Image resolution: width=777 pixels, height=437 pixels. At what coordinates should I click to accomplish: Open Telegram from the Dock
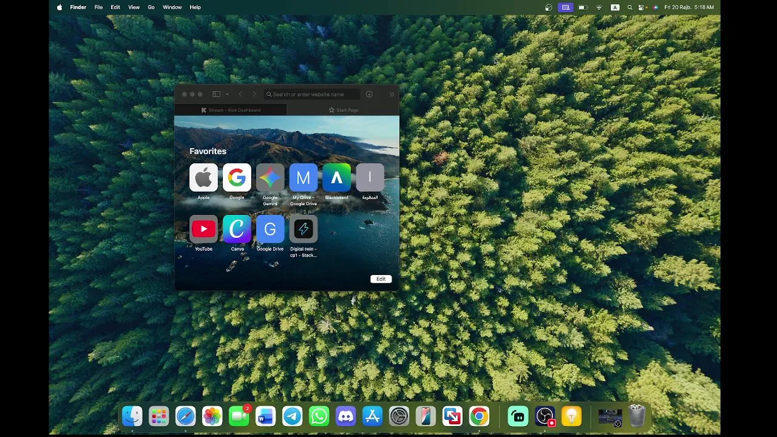(293, 416)
